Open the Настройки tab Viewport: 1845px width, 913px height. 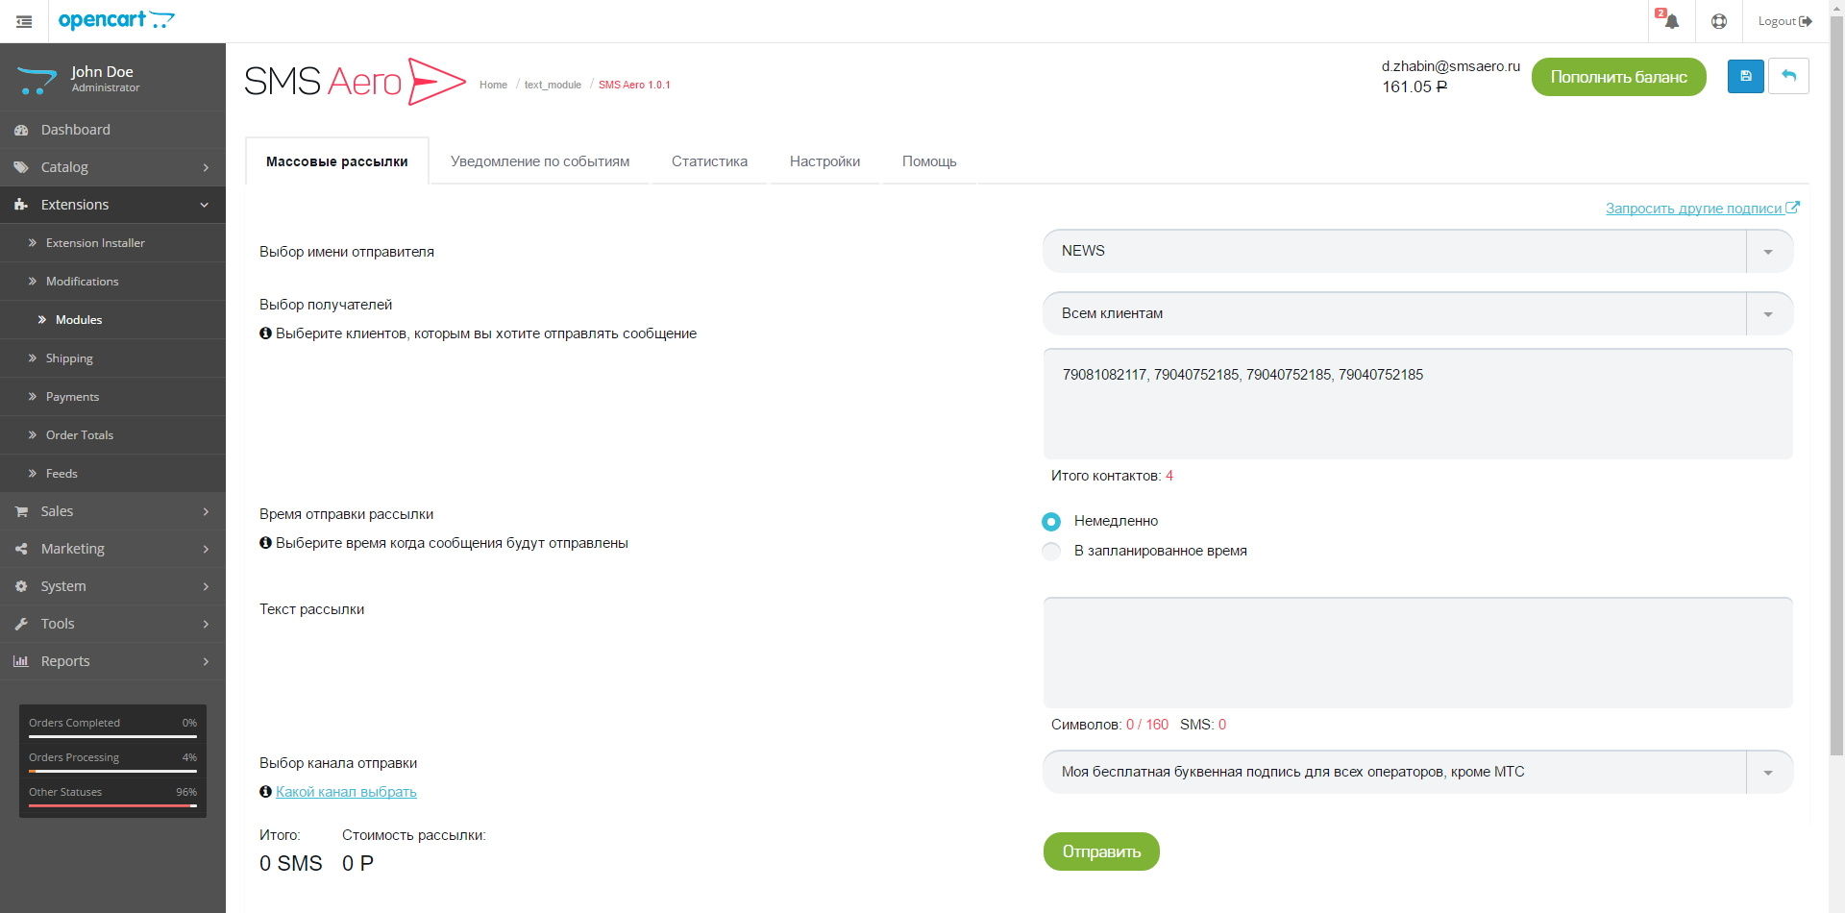pos(824,161)
